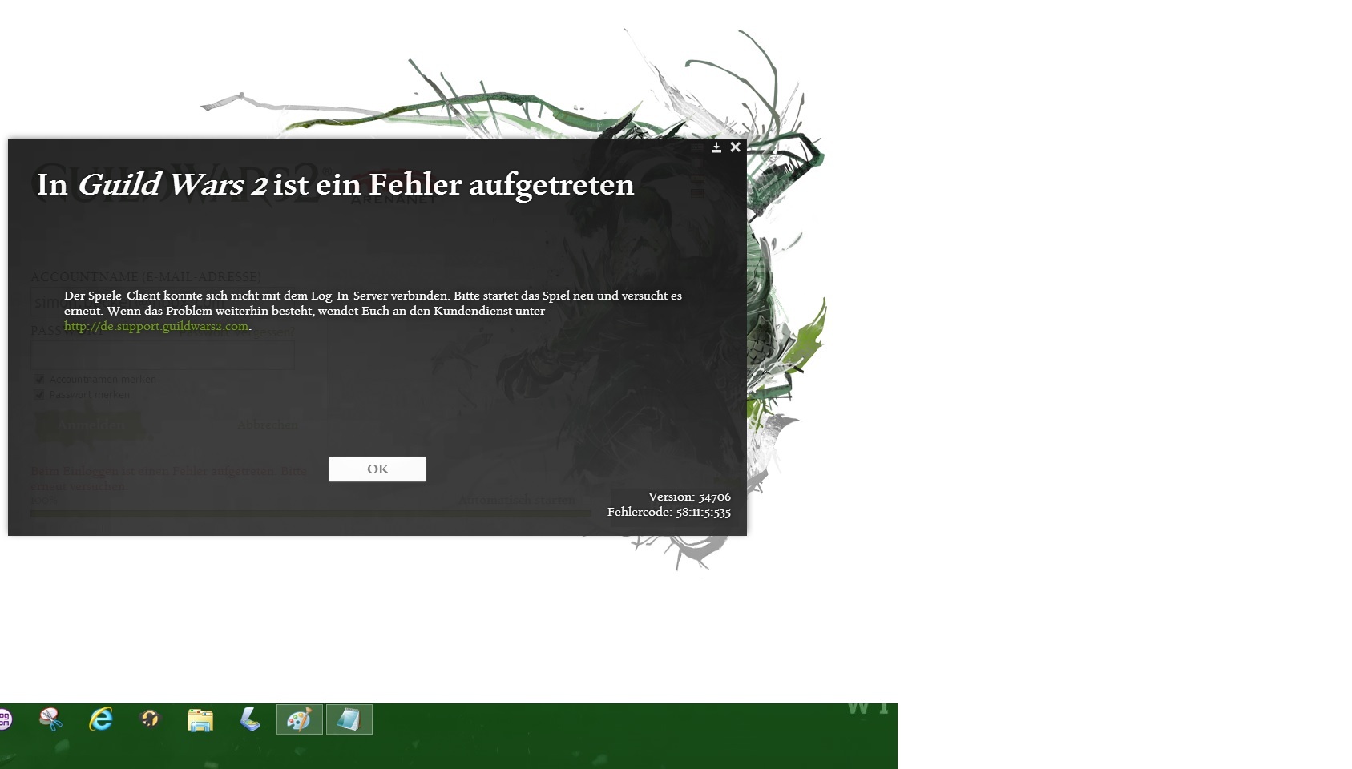Open the de.support.guildwars2.com support link
The height and width of the screenshot is (769, 1352).
pyautogui.click(x=156, y=326)
